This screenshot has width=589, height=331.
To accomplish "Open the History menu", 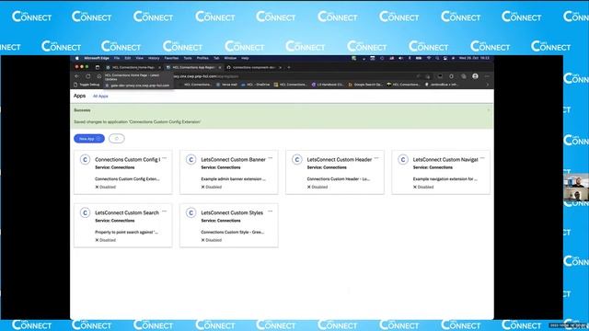I will click(154, 58).
